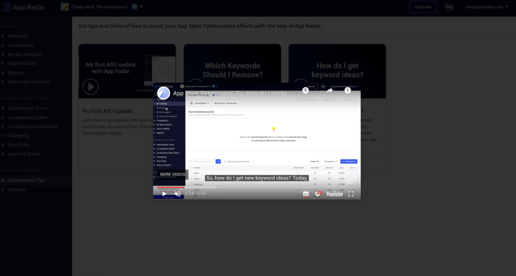This screenshot has height=276, width=516.
Task: Open Tutorials in the sidebar
Action: tap(17, 189)
